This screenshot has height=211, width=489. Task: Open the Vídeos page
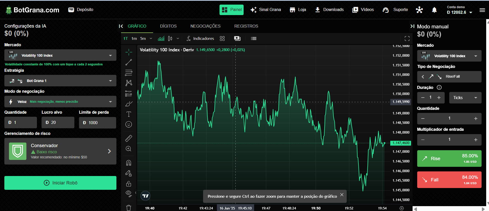point(363,10)
